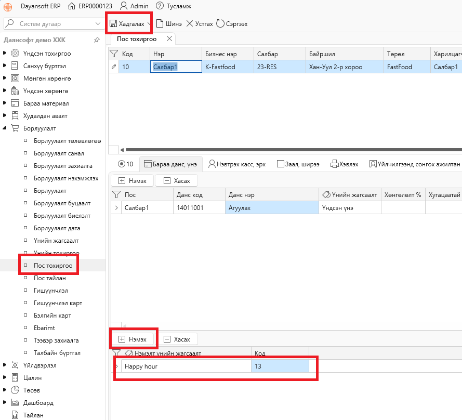Click the search magnifier icon
The width and height of the screenshot is (462, 420).
(10, 23)
